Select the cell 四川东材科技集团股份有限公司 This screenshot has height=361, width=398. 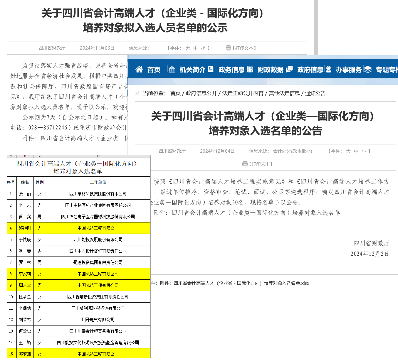(x=98, y=194)
